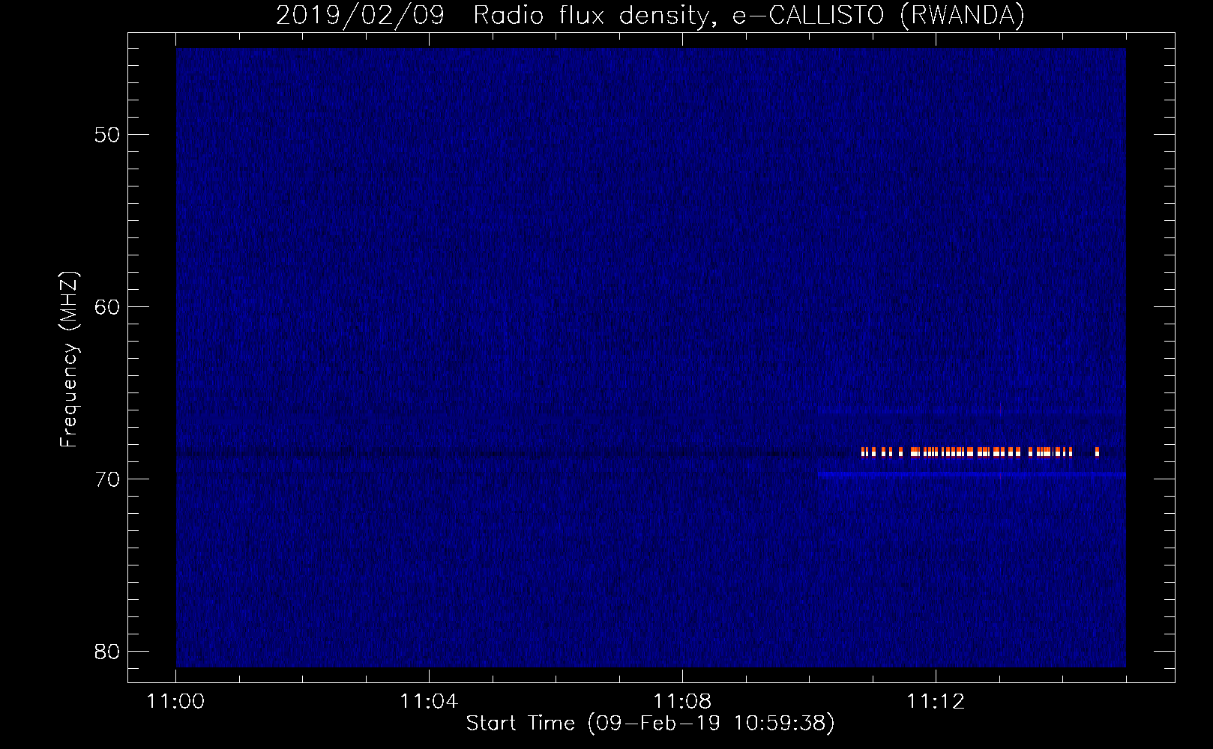Click the '11:12' time tick label
1213x749 pixels.
936,702
